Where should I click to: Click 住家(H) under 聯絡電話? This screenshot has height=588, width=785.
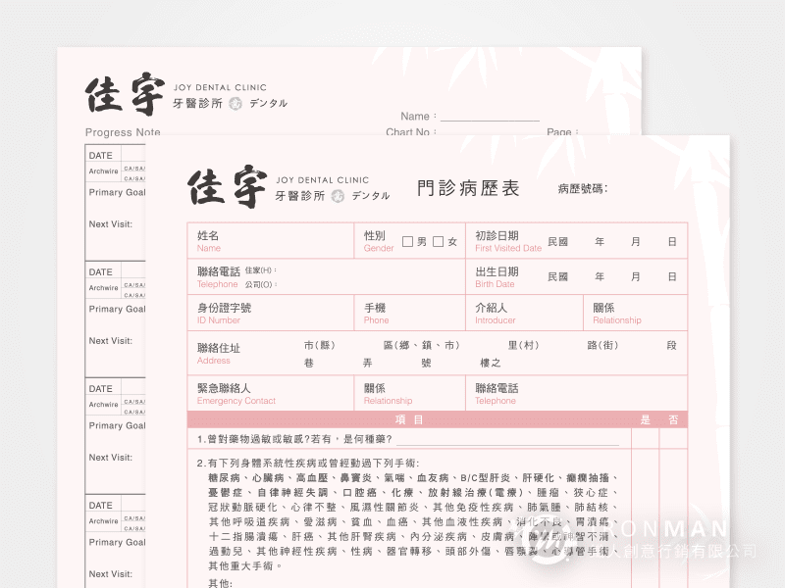[260, 270]
